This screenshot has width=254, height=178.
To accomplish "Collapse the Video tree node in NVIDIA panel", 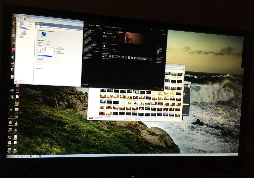I will tap(18, 35).
